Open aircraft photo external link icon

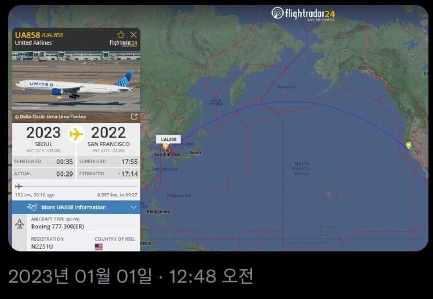click(134, 117)
